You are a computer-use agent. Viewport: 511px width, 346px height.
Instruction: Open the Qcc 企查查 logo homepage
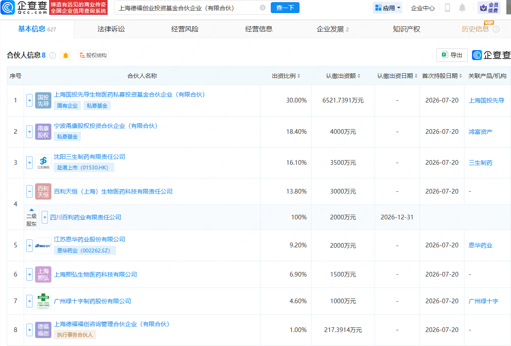click(x=24, y=8)
